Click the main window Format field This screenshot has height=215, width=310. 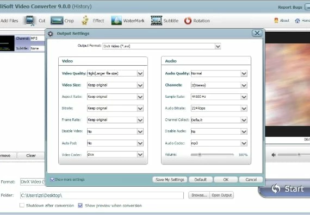(x=33, y=182)
